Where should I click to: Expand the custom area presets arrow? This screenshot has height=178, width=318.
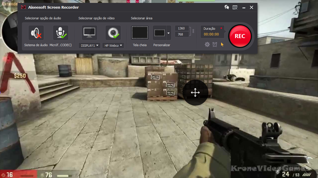pos(169,33)
